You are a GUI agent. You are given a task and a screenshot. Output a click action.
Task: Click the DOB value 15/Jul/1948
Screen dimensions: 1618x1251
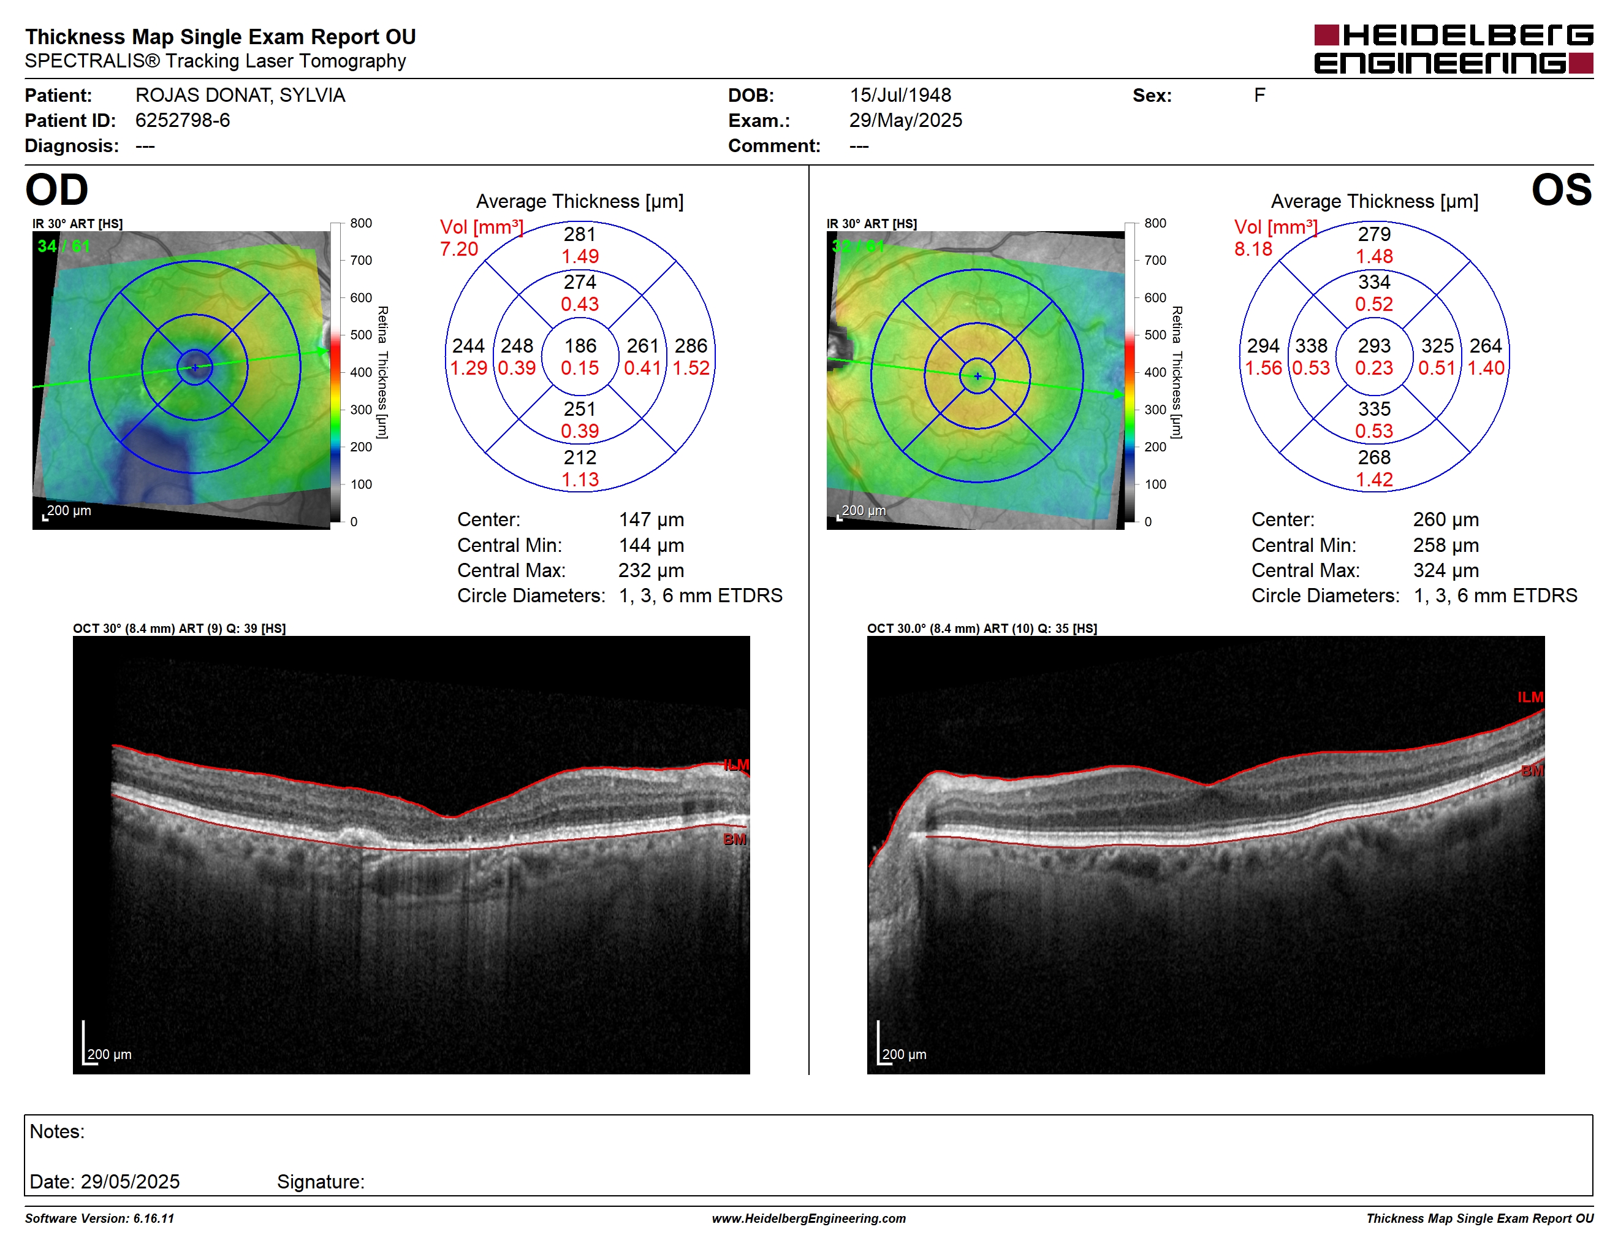(900, 96)
